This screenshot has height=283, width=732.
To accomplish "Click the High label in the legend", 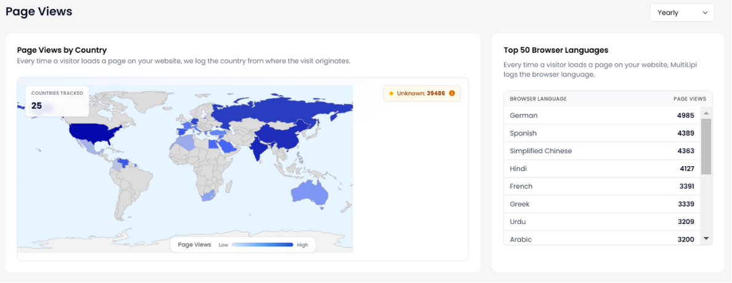I will pyautogui.click(x=302, y=245).
